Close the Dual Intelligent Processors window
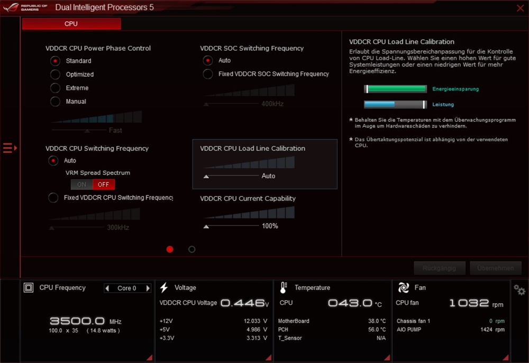 520,8
